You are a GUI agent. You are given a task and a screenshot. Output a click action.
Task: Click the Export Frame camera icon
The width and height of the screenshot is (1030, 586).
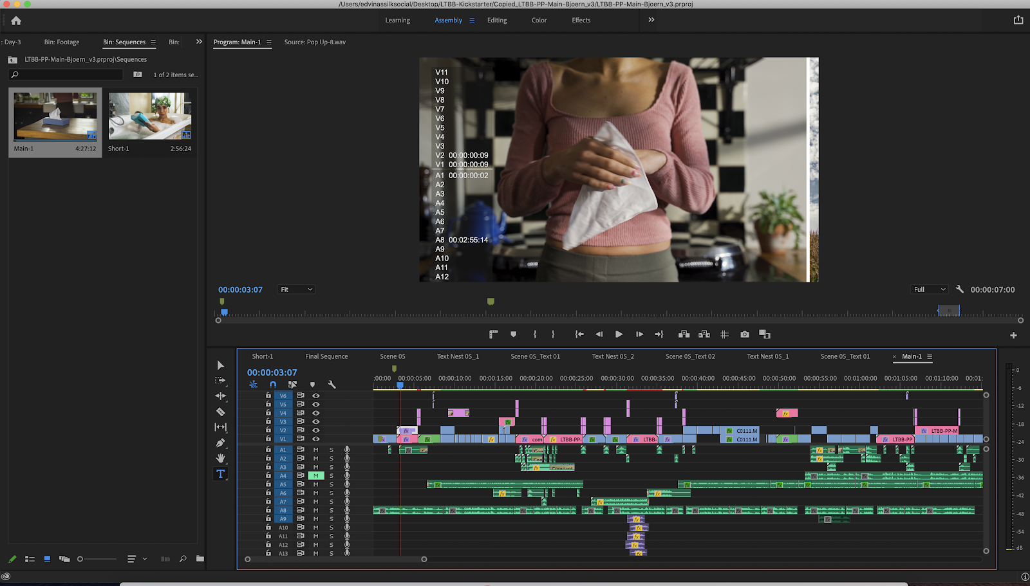745,334
